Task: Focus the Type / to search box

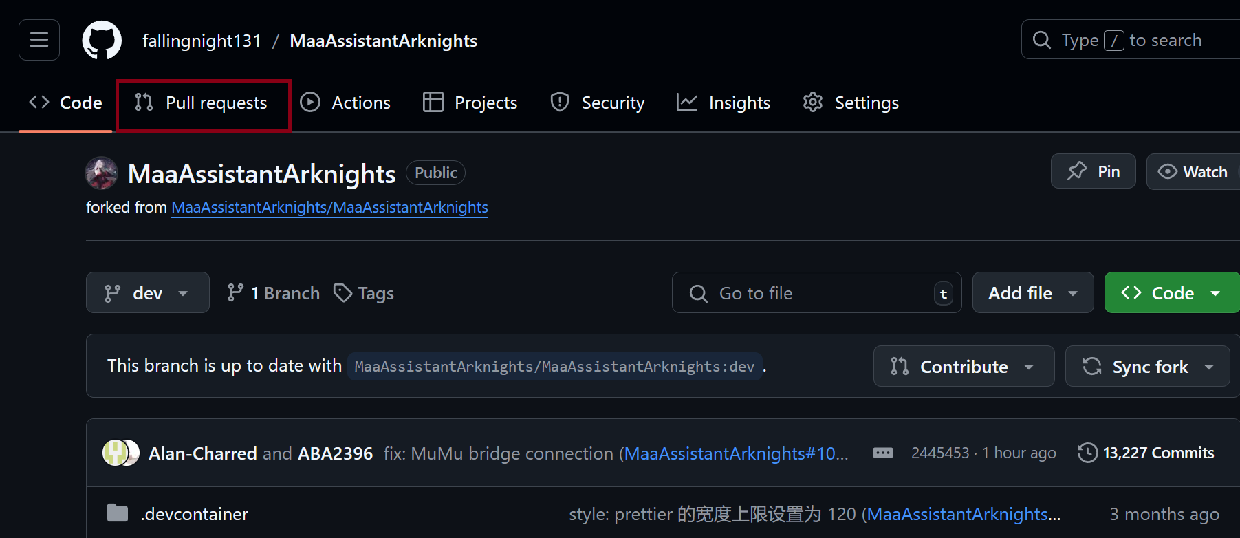Action: click(x=1131, y=40)
